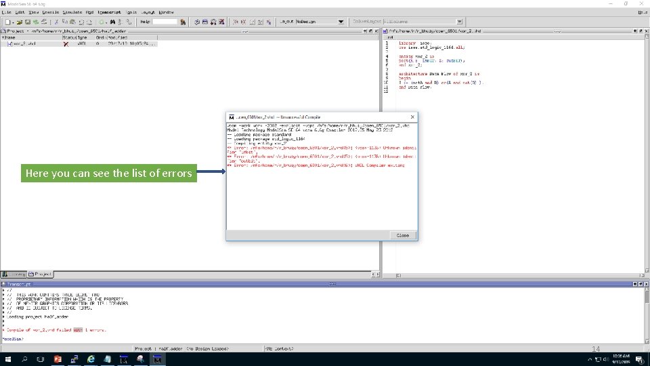Open the ColumnLayout dropdown arrow

[459, 22]
